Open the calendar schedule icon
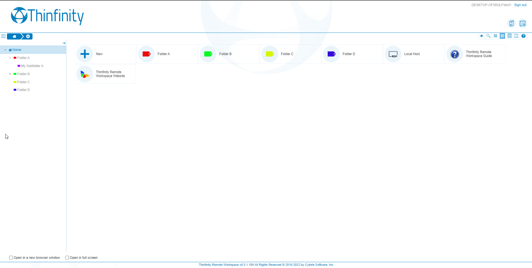Image resolution: width=532 pixels, height=268 pixels. point(523,23)
